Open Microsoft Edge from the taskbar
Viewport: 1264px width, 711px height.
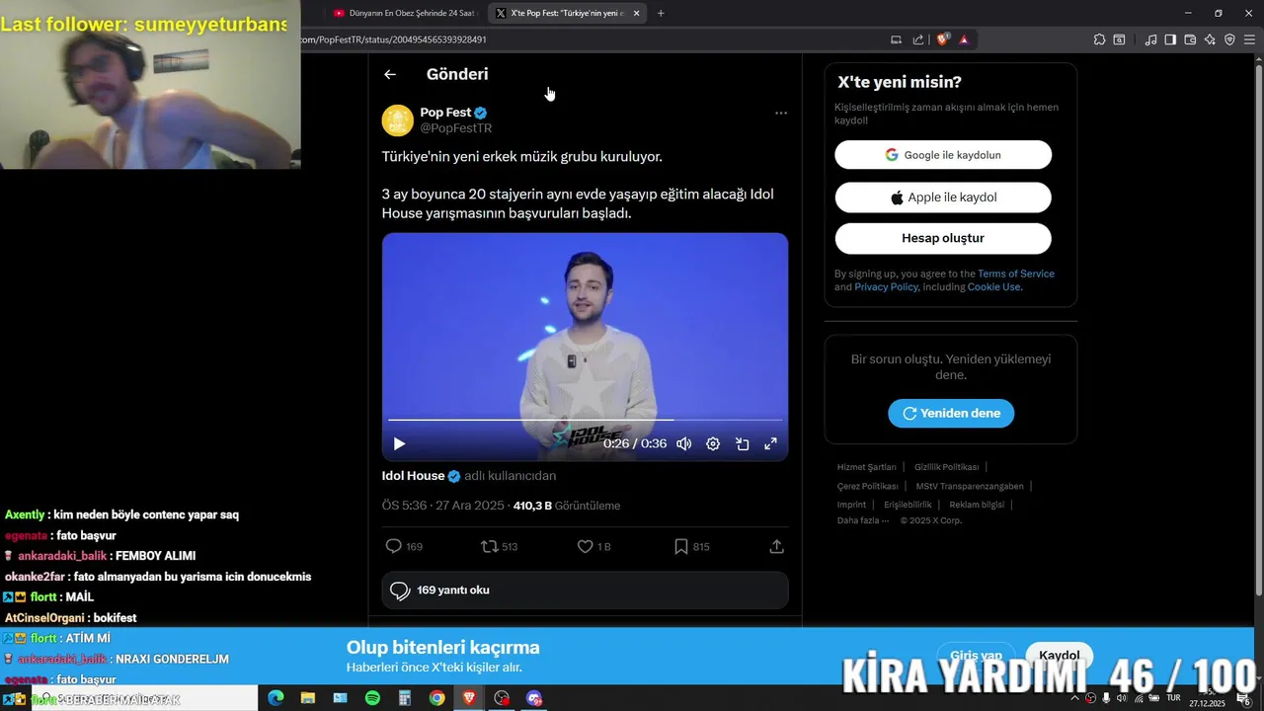click(x=276, y=698)
